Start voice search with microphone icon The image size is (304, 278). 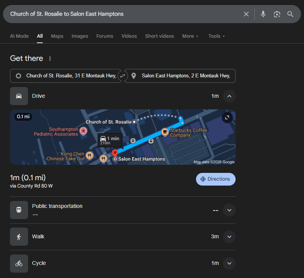pos(263,14)
